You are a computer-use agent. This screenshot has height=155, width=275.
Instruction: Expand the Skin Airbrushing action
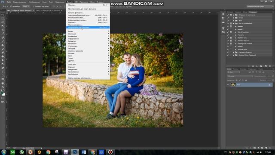236,32
